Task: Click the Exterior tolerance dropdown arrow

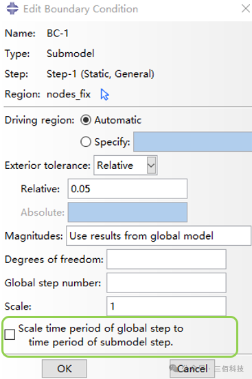Action: point(151,165)
